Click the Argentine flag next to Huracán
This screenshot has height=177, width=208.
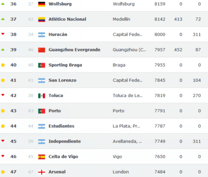coord(42,35)
